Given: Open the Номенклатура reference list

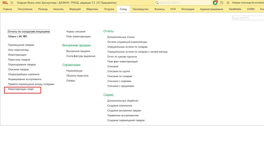Looking at the screenshot, I should click(x=74, y=71).
